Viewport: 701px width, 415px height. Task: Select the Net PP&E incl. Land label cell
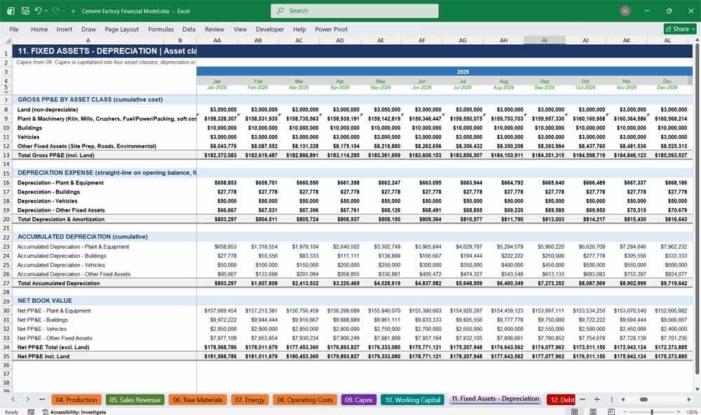[x=43, y=356]
